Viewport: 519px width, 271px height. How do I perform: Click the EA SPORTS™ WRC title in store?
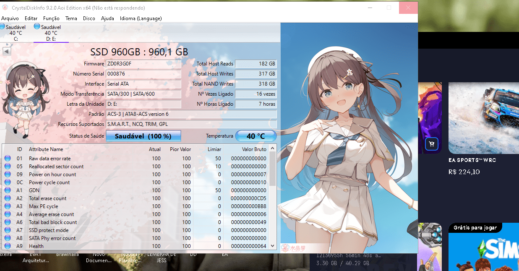pos(472,160)
